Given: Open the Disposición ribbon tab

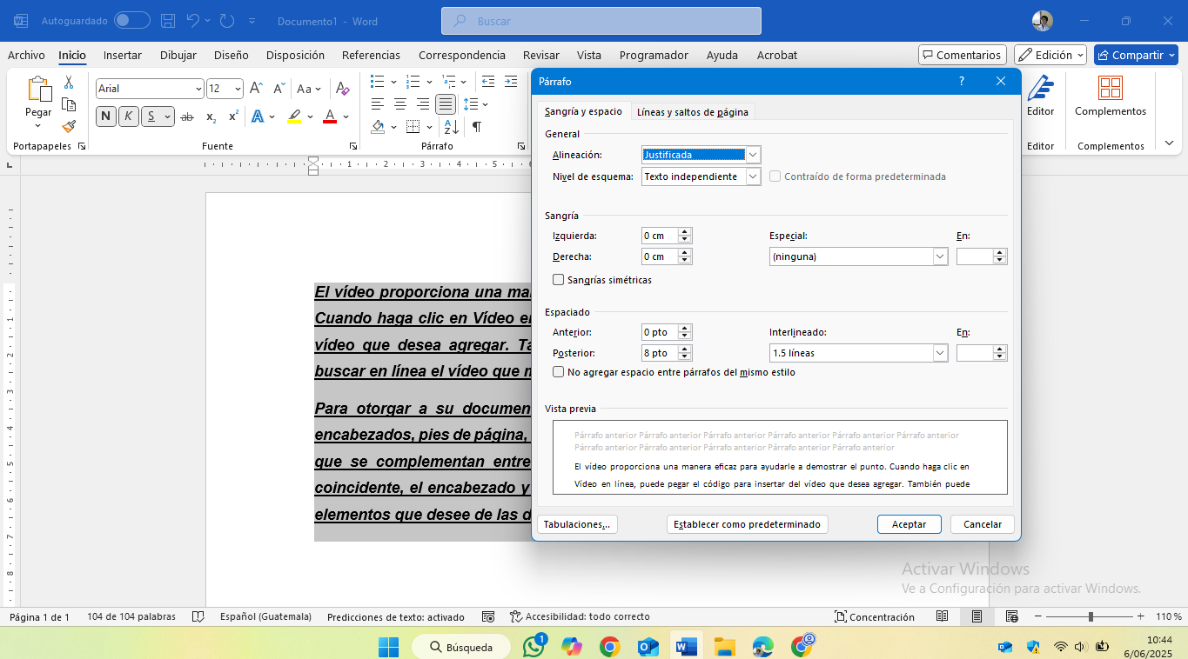Looking at the screenshot, I should tap(295, 55).
